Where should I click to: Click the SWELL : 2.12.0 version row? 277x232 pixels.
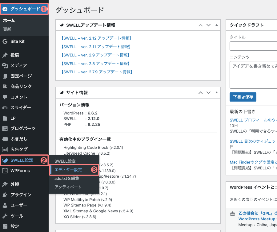(81, 118)
